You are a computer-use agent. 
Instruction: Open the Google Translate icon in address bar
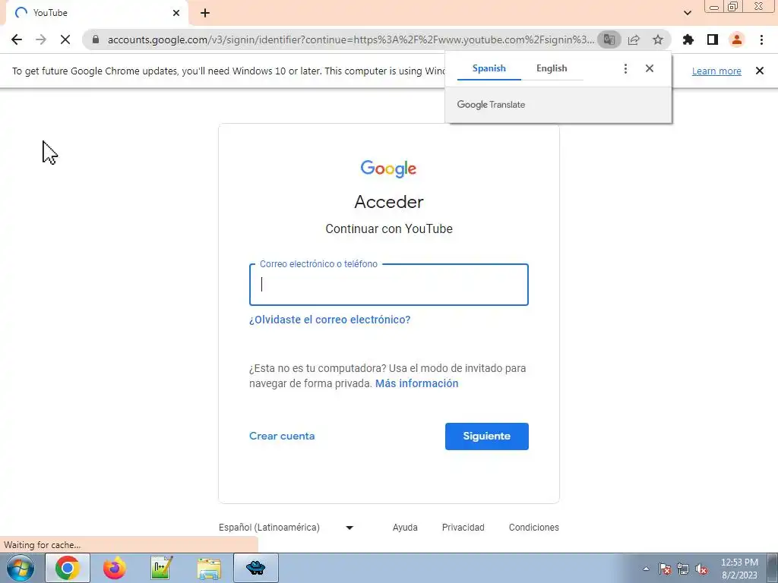click(609, 39)
